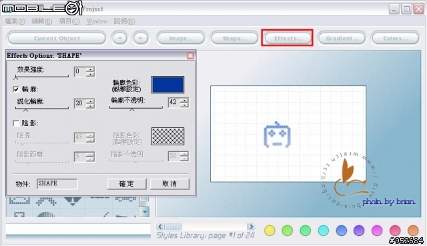This screenshot has height=246, width=427.
Task: Select the orange style circle
Action: click(413, 231)
